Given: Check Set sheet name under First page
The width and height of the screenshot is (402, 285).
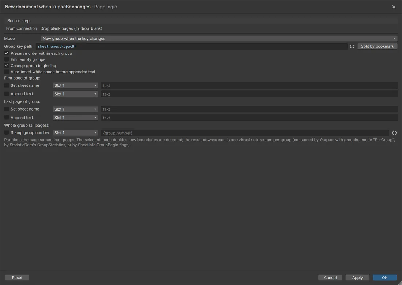Looking at the screenshot, I should point(7,85).
